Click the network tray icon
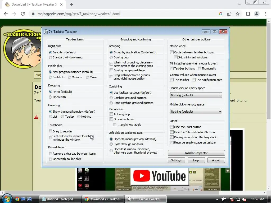 point(238,199)
